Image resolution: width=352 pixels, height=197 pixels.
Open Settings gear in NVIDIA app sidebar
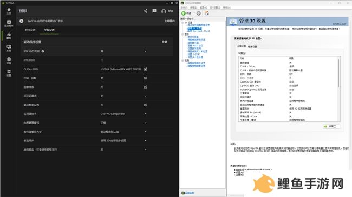click(x=9, y=72)
